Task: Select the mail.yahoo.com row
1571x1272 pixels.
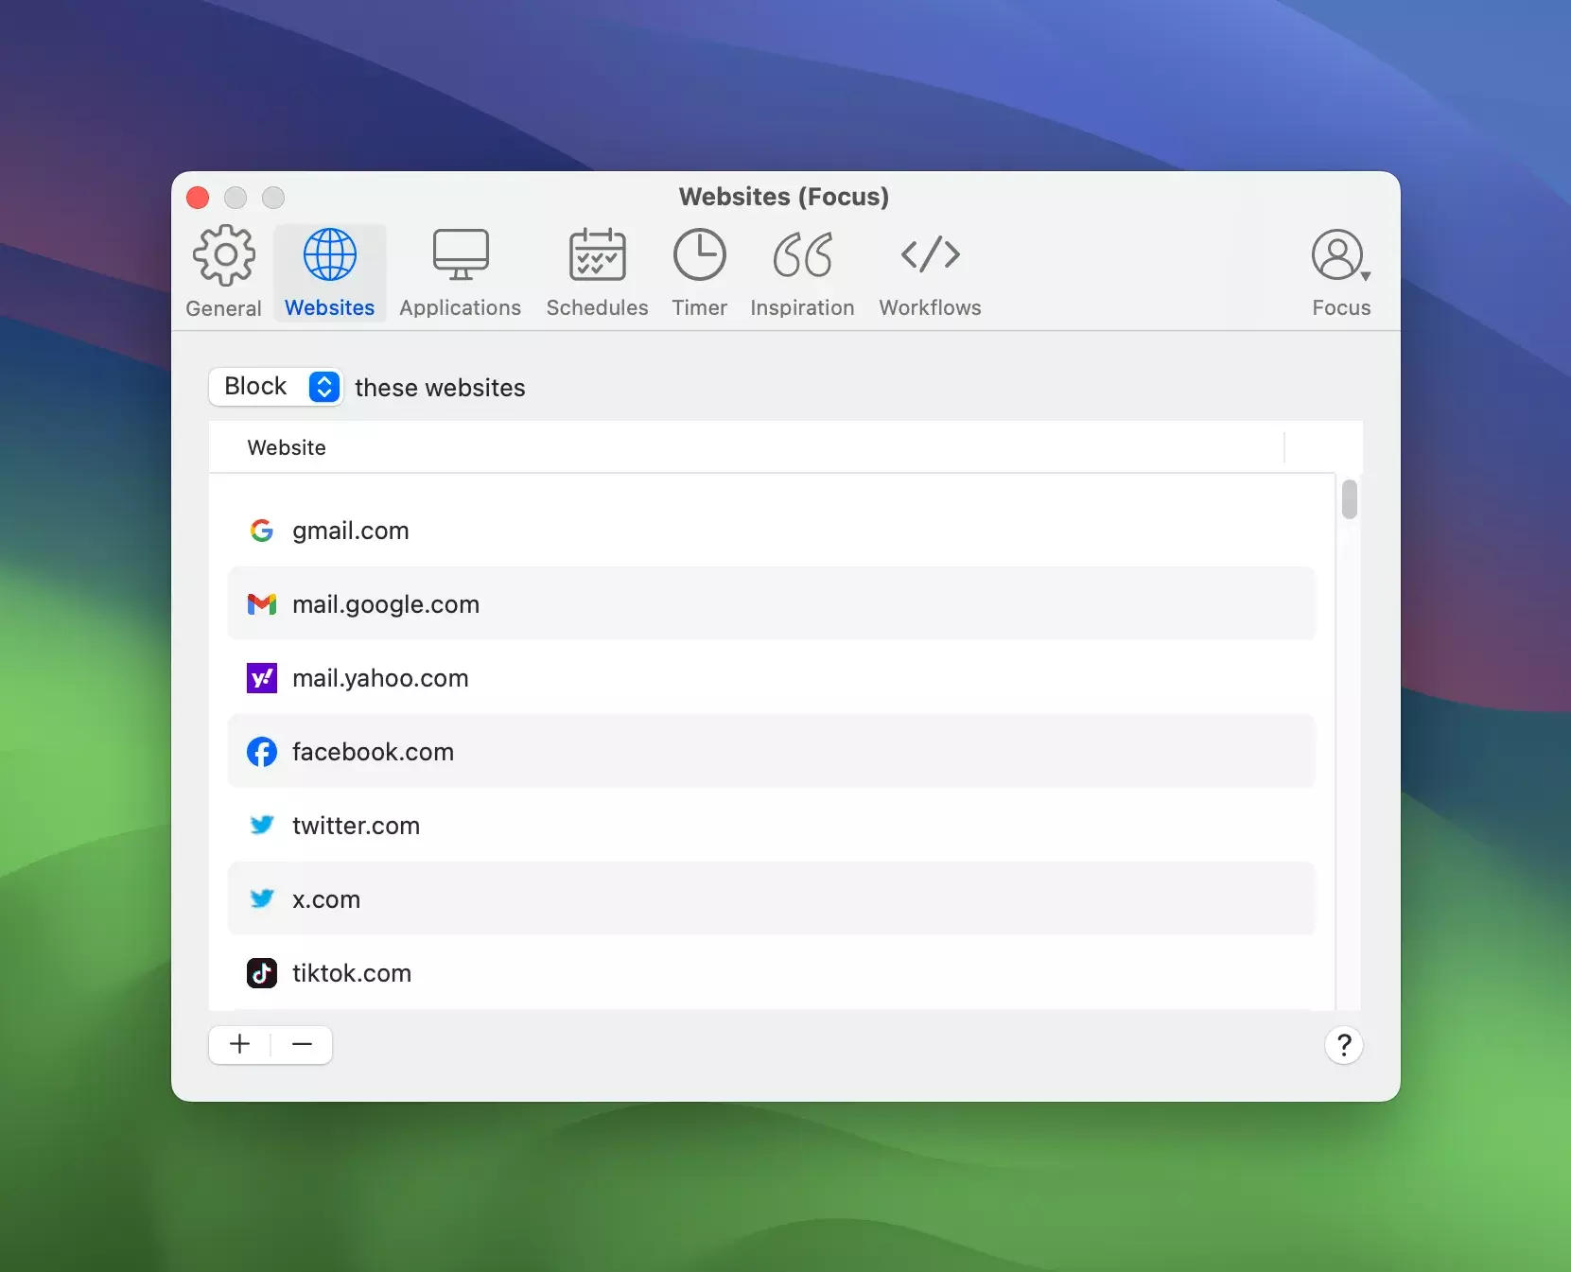Action: pos(772,678)
